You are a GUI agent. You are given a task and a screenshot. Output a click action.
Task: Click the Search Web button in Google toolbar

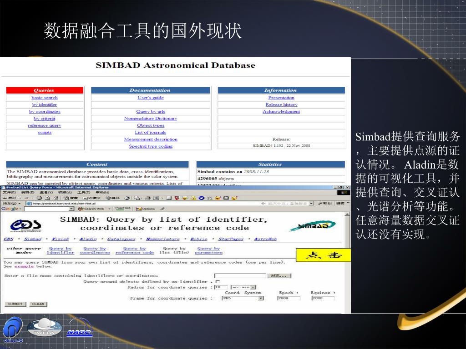tap(91, 209)
